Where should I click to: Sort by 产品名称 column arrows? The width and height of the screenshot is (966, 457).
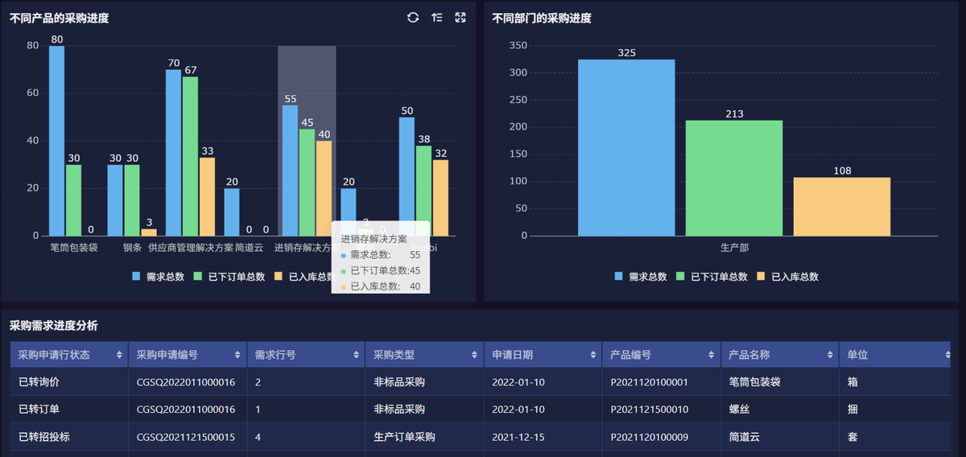[x=830, y=355]
